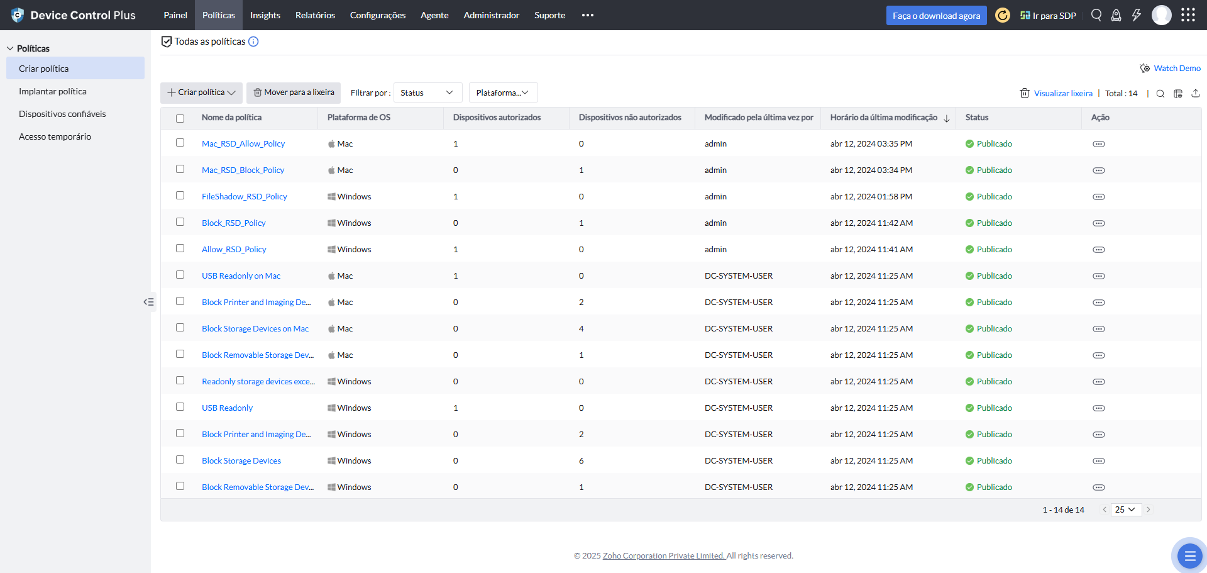Open the Status filter dropdown
The image size is (1207, 573).
(x=427, y=92)
